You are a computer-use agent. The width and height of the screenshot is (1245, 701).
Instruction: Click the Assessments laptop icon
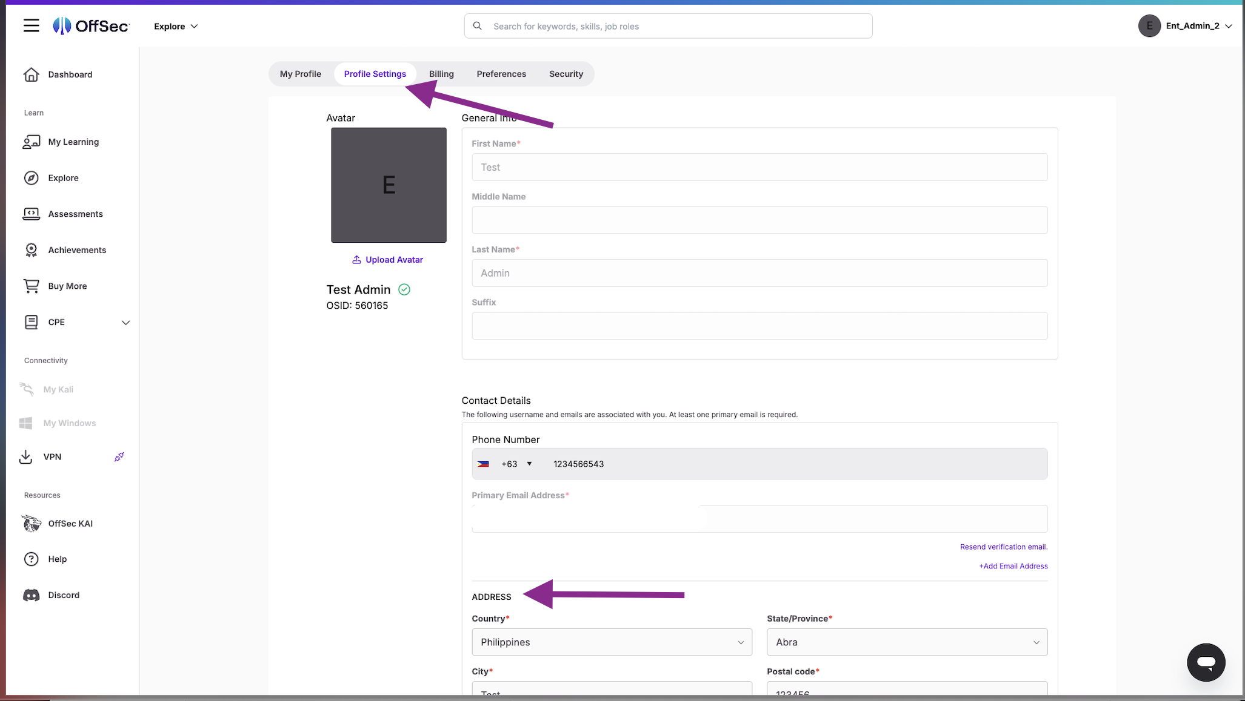coord(31,214)
